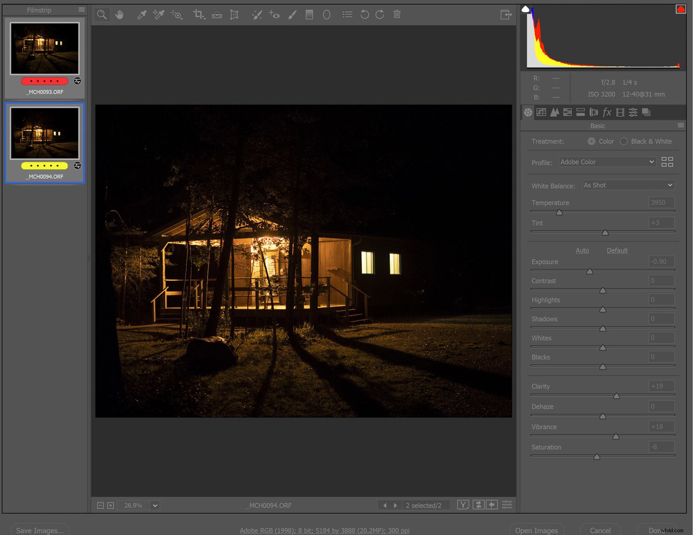693x535 pixels.
Task: Select the _MCH0093.ORF thumbnail
Action: pyautogui.click(x=44, y=48)
